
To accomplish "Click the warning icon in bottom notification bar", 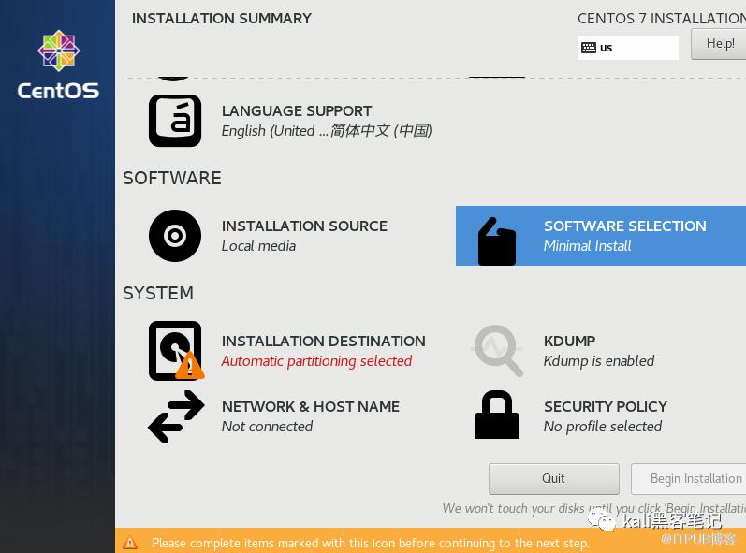I will [130, 543].
